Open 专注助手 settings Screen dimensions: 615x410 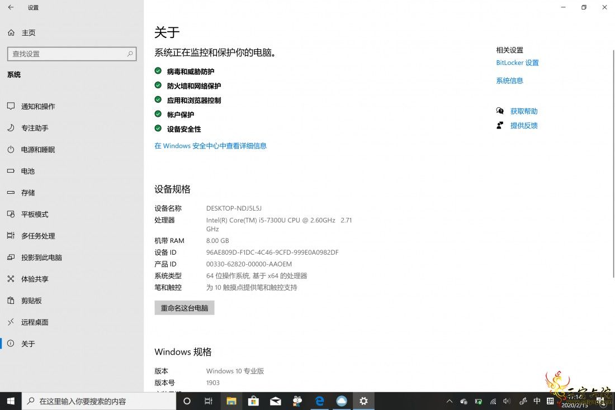72,128
